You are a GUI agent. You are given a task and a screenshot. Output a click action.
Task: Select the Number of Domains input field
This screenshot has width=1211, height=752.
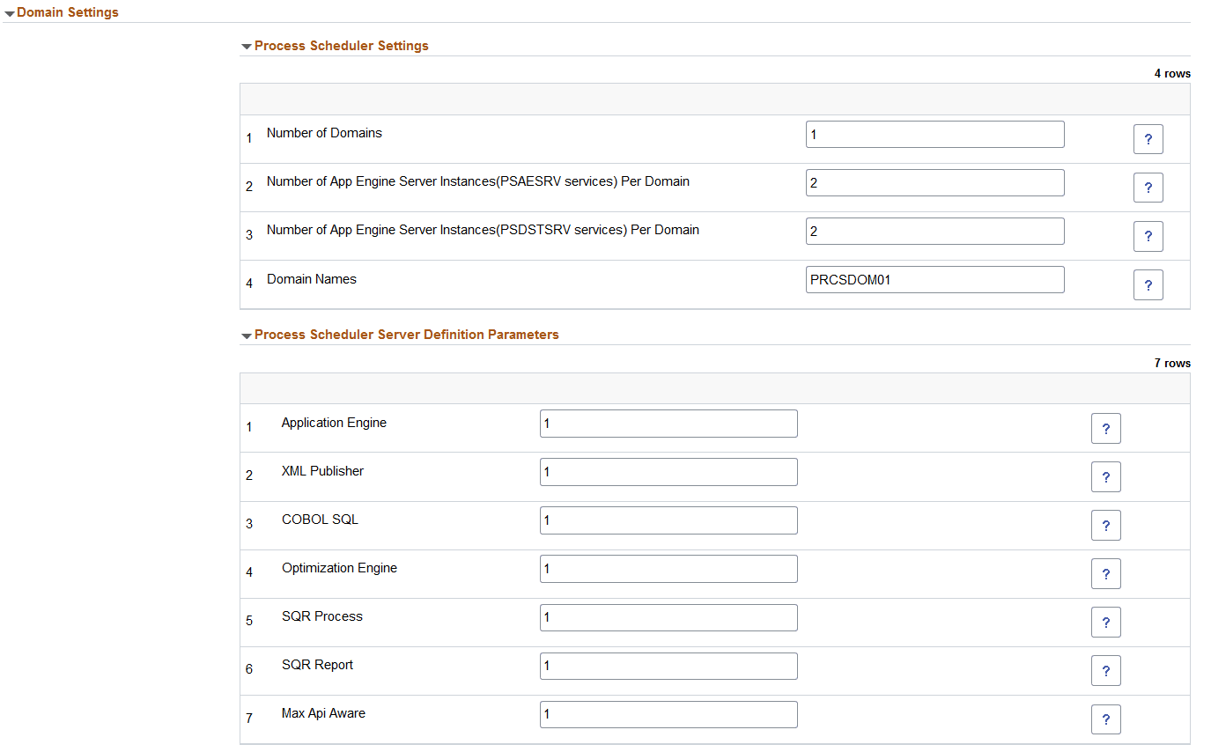934,134
